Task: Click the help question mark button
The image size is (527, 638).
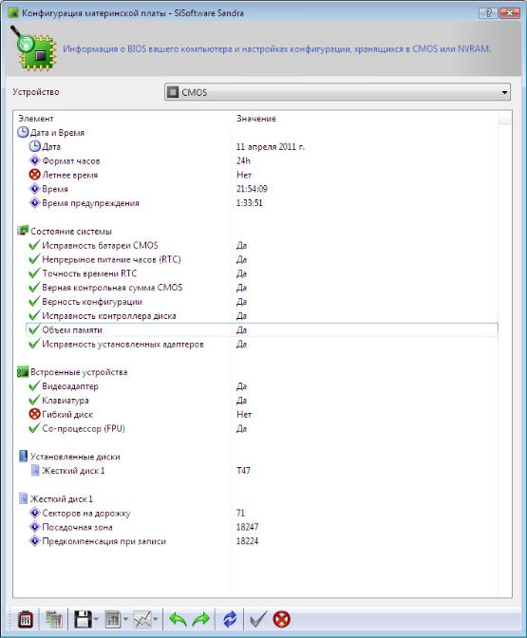Action: (488, 13)
